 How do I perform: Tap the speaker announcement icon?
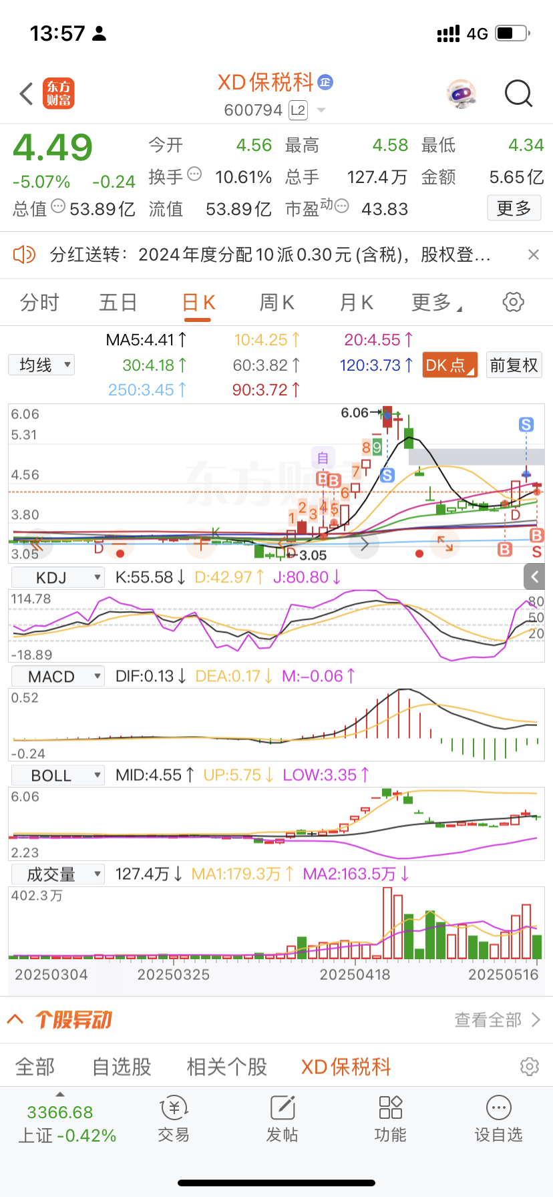point(25,254)
